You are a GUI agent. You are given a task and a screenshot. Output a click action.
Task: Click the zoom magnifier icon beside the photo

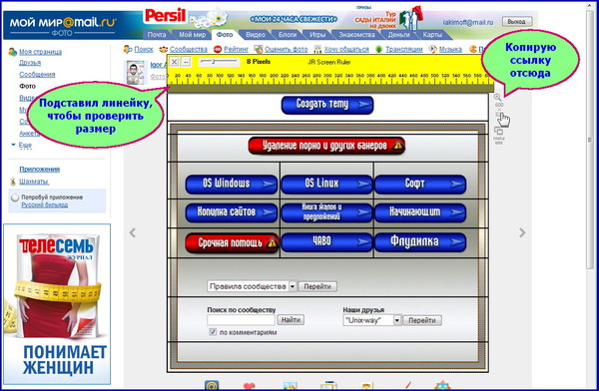pyautogui.click(x=497, y=98)
